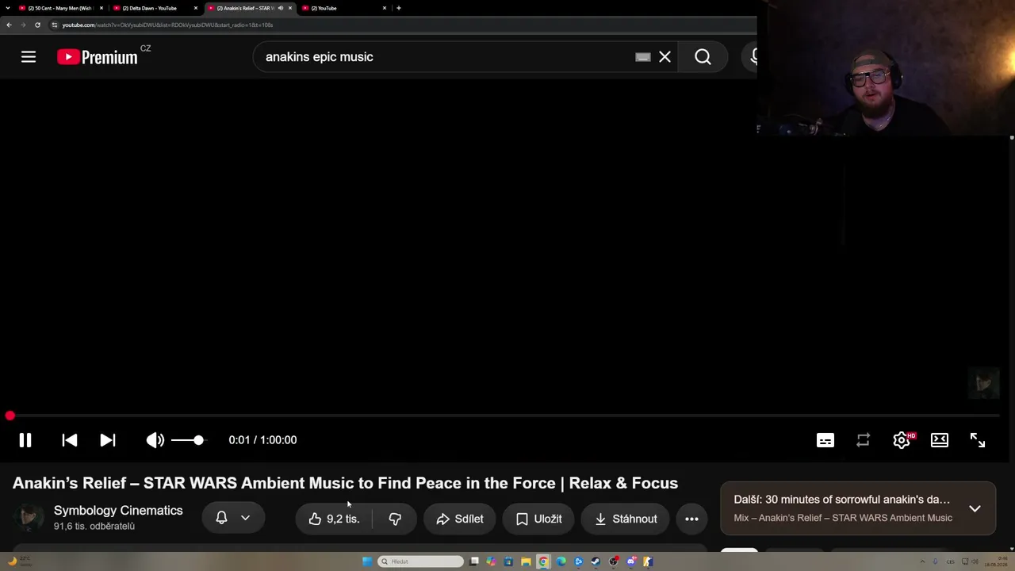Close the '50 Cent - Many Men' tab
The image size is (1015, 571).
pyautogui.click(x=101, y=8)
